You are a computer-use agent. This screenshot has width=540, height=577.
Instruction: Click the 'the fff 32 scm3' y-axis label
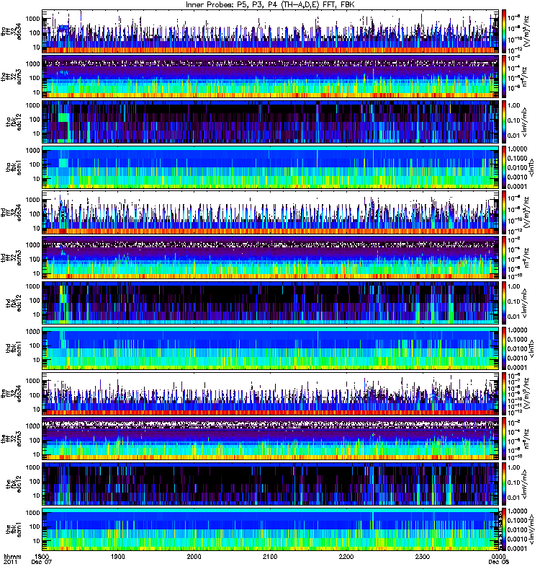point(11,439)
